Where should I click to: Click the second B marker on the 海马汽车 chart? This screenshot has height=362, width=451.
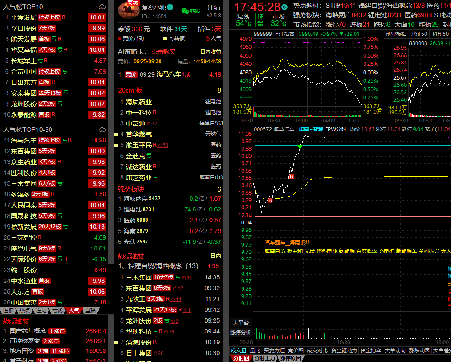pyautogui.click(x=291, y=177)
